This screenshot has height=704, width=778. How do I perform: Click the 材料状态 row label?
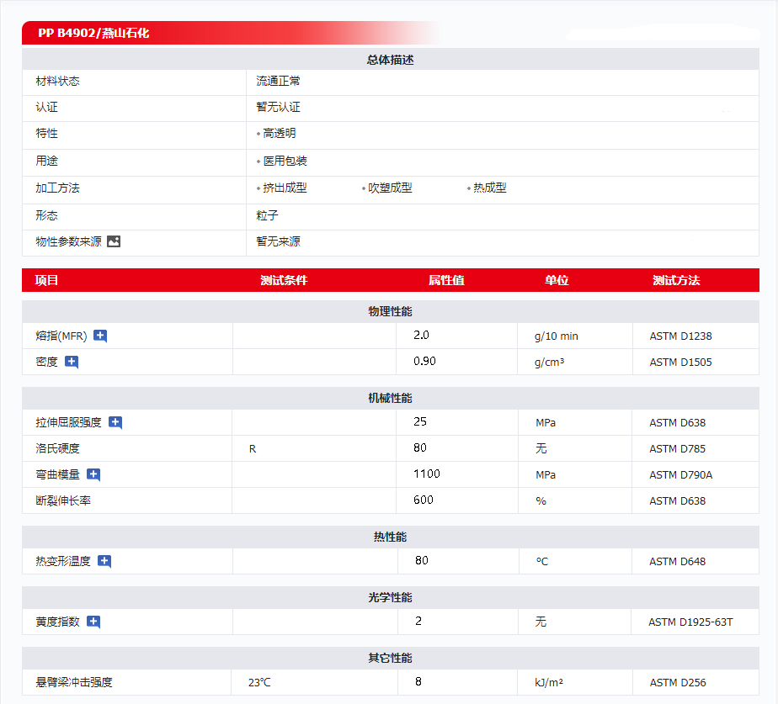pos(57,82)
